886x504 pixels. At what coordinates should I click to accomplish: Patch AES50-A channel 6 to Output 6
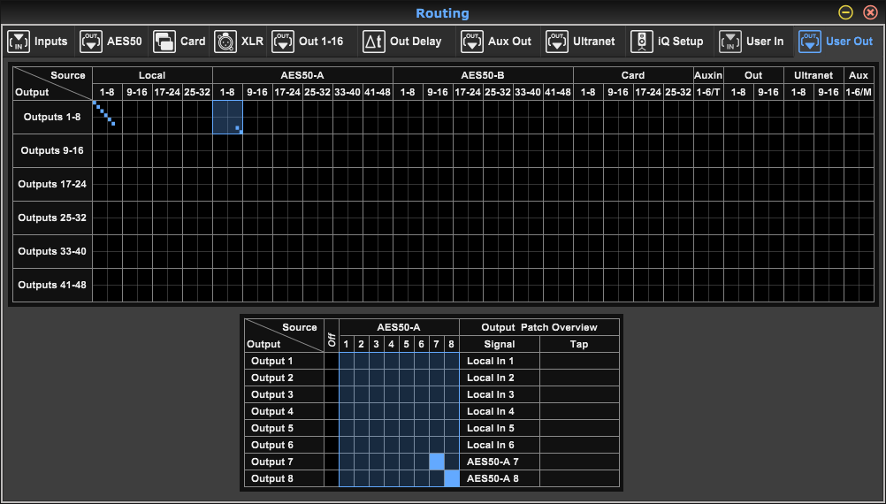pyautogui.click(x=422, y=446)
